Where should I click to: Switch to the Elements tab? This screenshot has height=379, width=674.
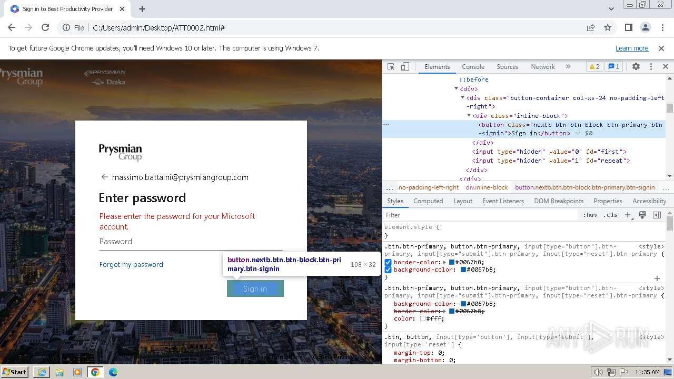coord(437,67)
